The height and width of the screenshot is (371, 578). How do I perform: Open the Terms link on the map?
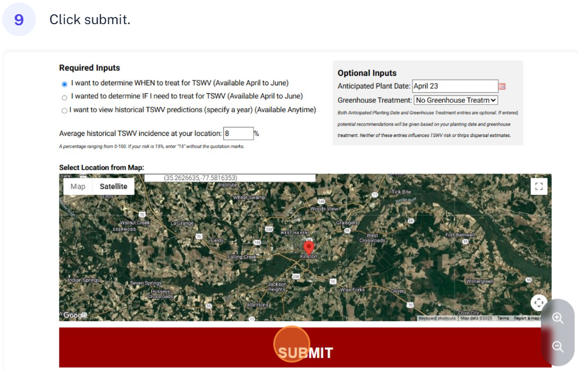[502, 317]
